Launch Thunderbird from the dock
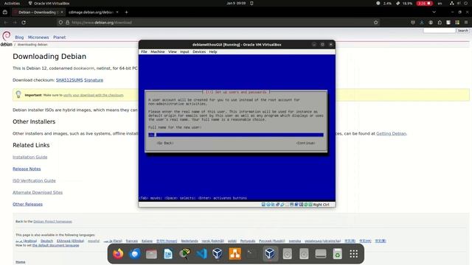The image size is (472, 265). click(134, 254)
